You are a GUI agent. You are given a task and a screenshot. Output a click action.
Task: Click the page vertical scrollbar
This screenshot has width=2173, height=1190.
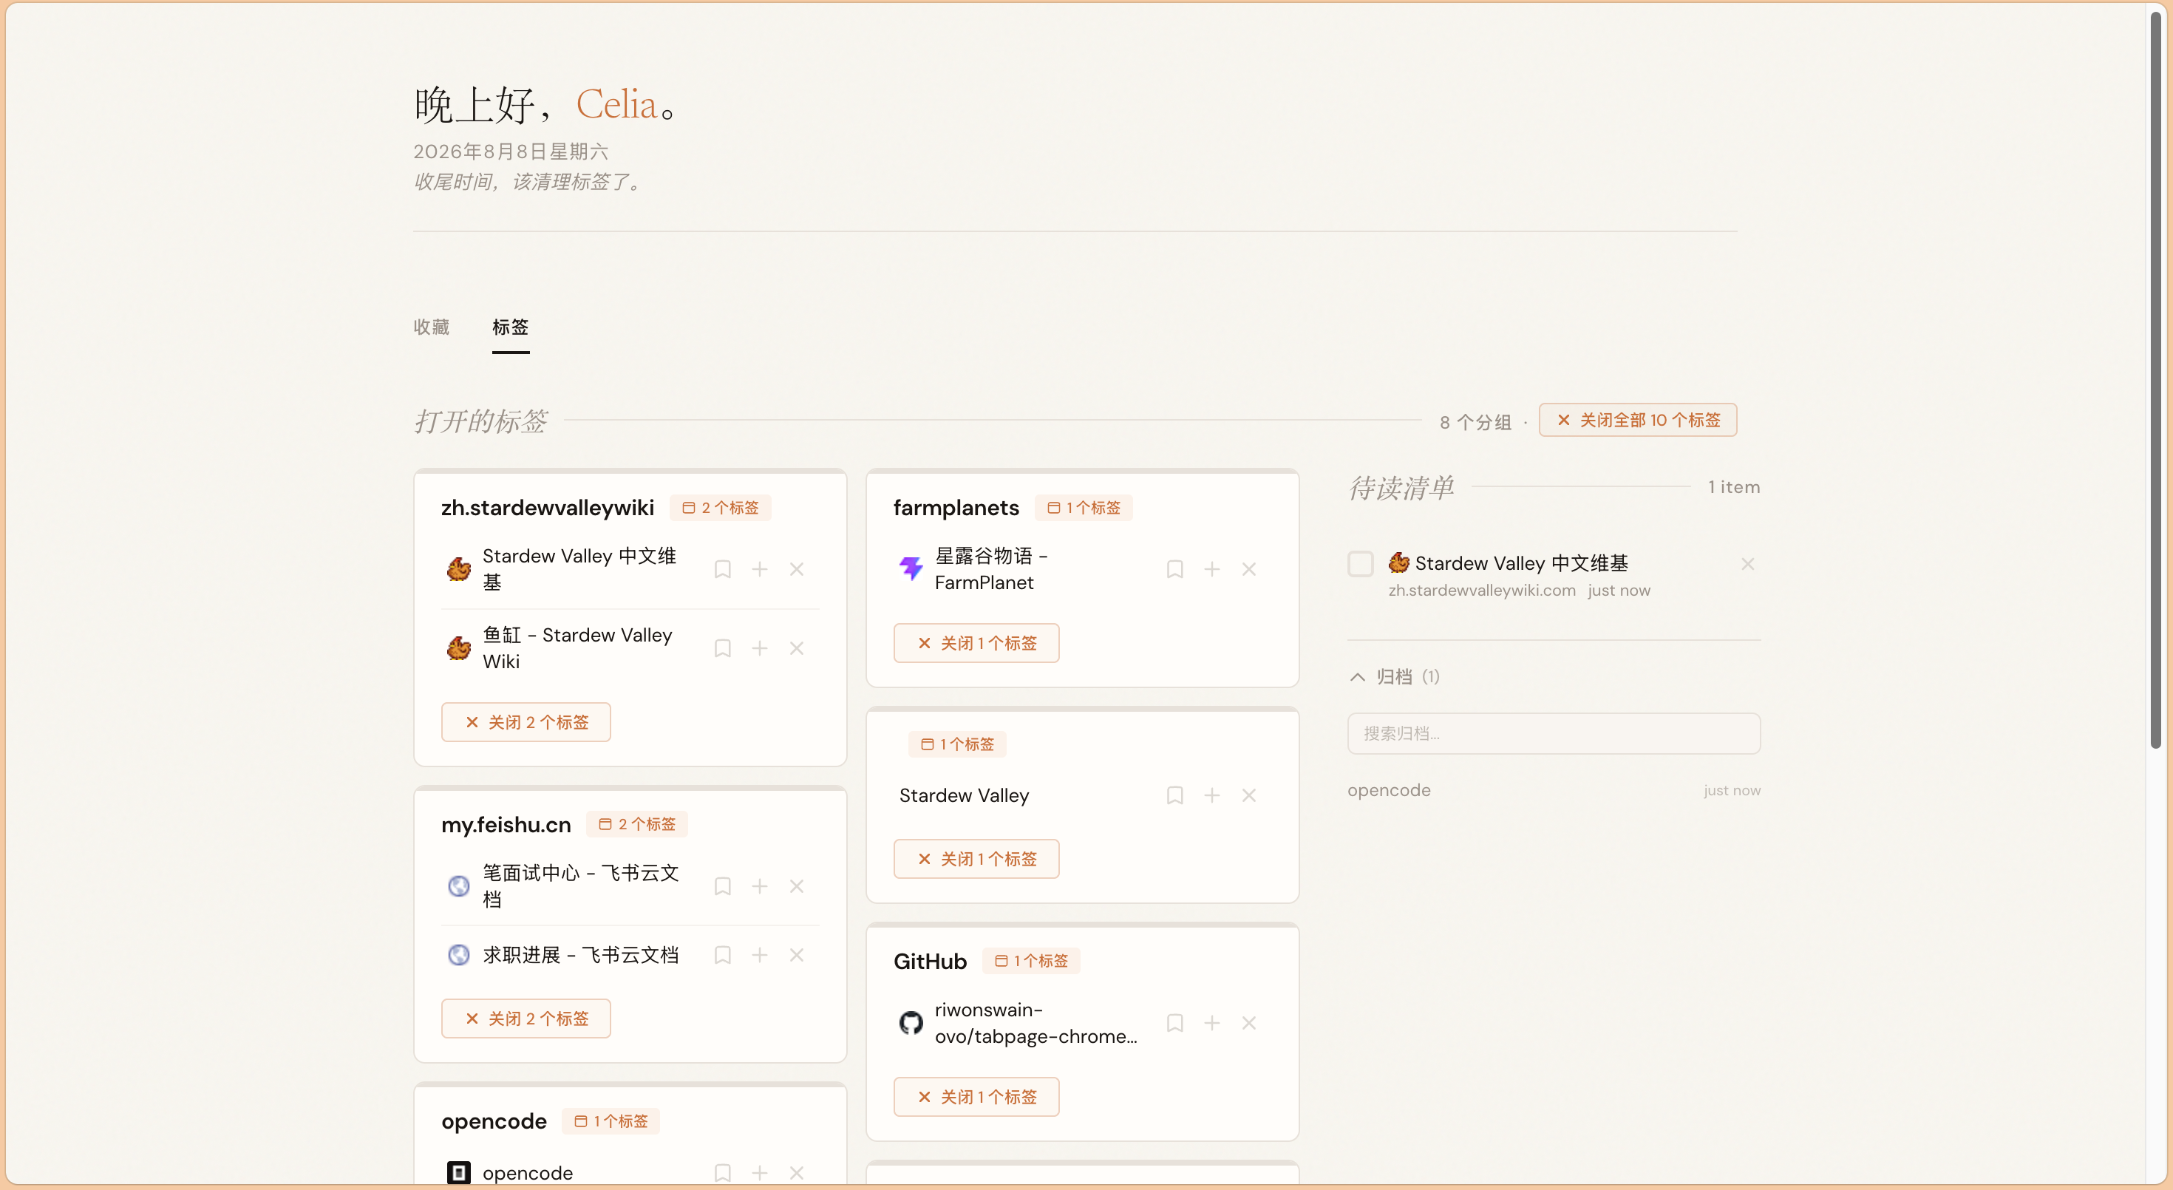point(2155,379)
